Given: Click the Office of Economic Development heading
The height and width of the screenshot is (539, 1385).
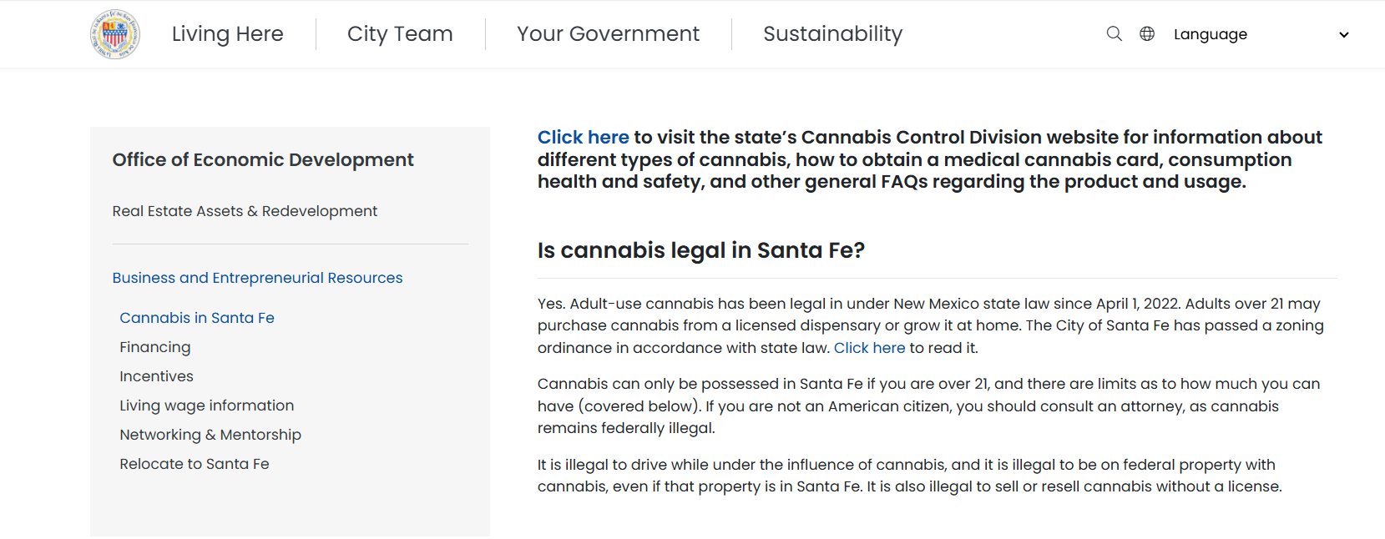Looking at the screenshot, I should point(263,159).
